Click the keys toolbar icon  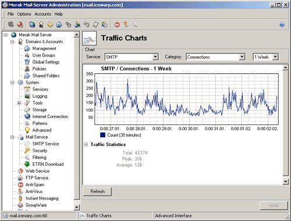coord(68,24)
